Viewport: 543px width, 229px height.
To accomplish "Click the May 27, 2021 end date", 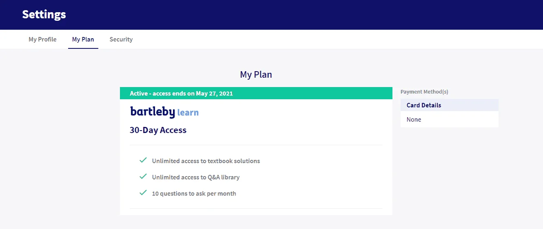I will [x=214, y=93].
